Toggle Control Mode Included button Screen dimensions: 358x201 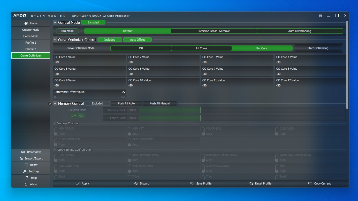pos(93,22)
